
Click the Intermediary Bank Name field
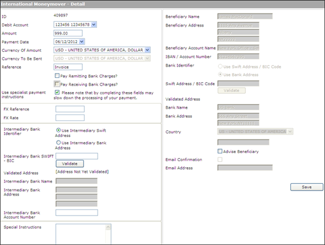pyautogui.click(x=77, y=181)
